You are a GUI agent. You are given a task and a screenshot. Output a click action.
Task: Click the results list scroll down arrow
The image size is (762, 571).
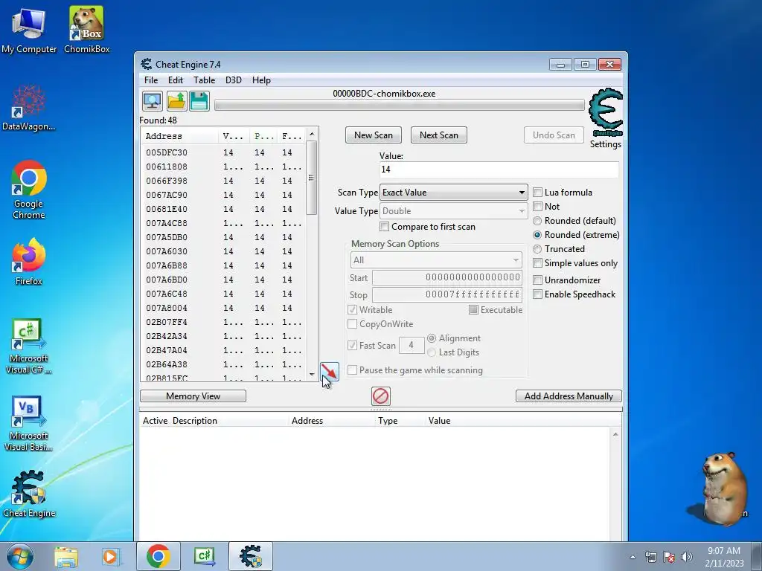pyautogui.click(x=312, y=375)
